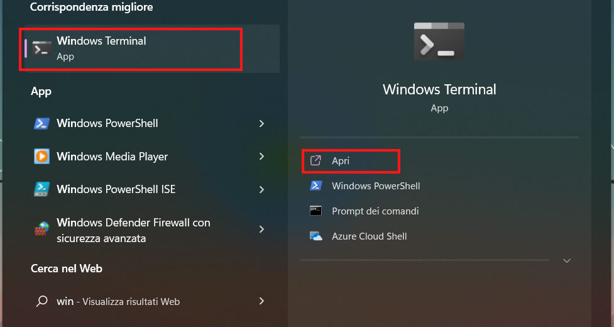Open Windows Terminal with Apri
Viewport: 614px width, 327px height.
(341, 161)
